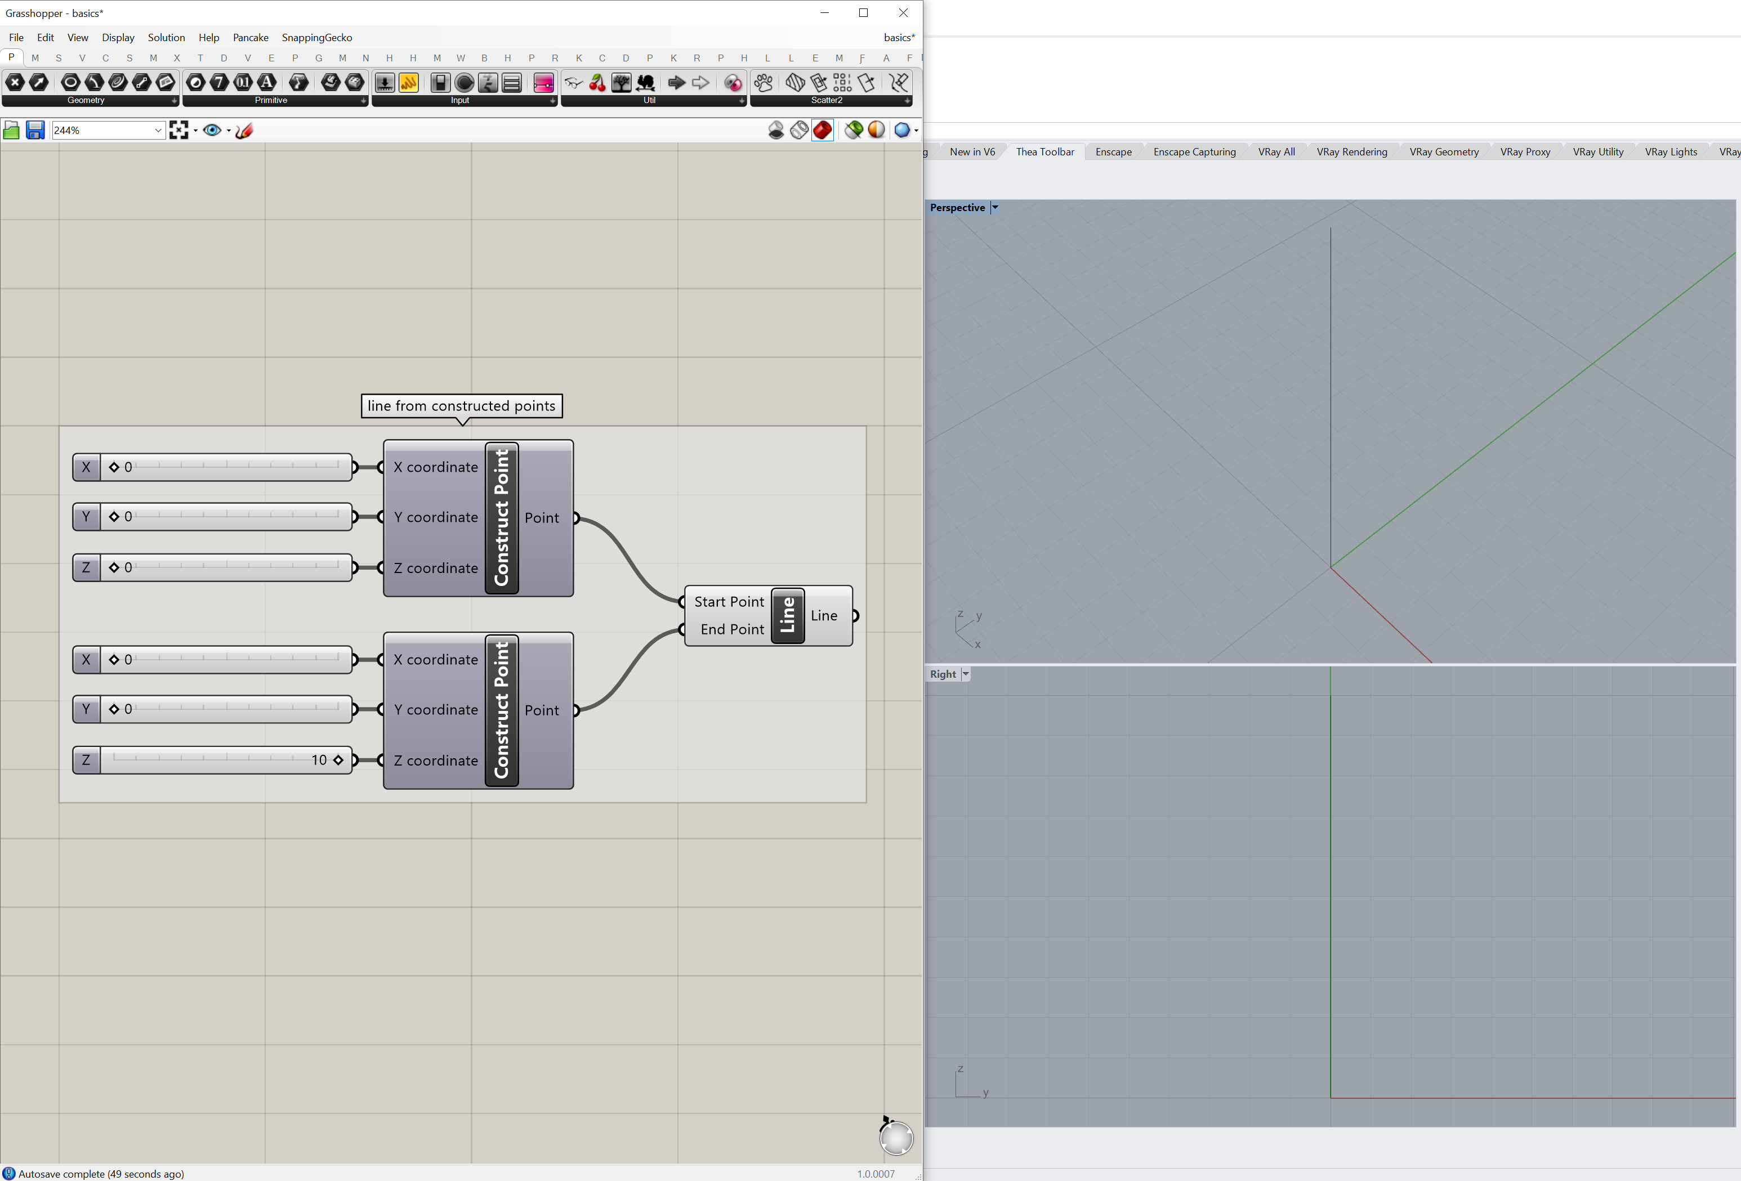Click the cherry icon in Util panel

(597, 82)
